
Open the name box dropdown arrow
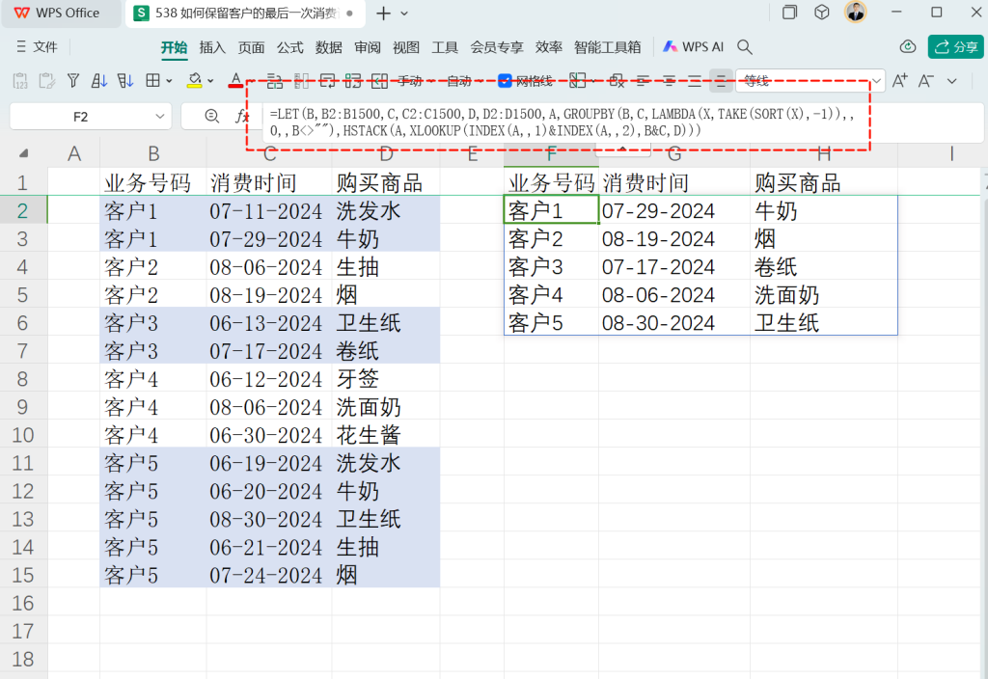click(x=160, y=117)
